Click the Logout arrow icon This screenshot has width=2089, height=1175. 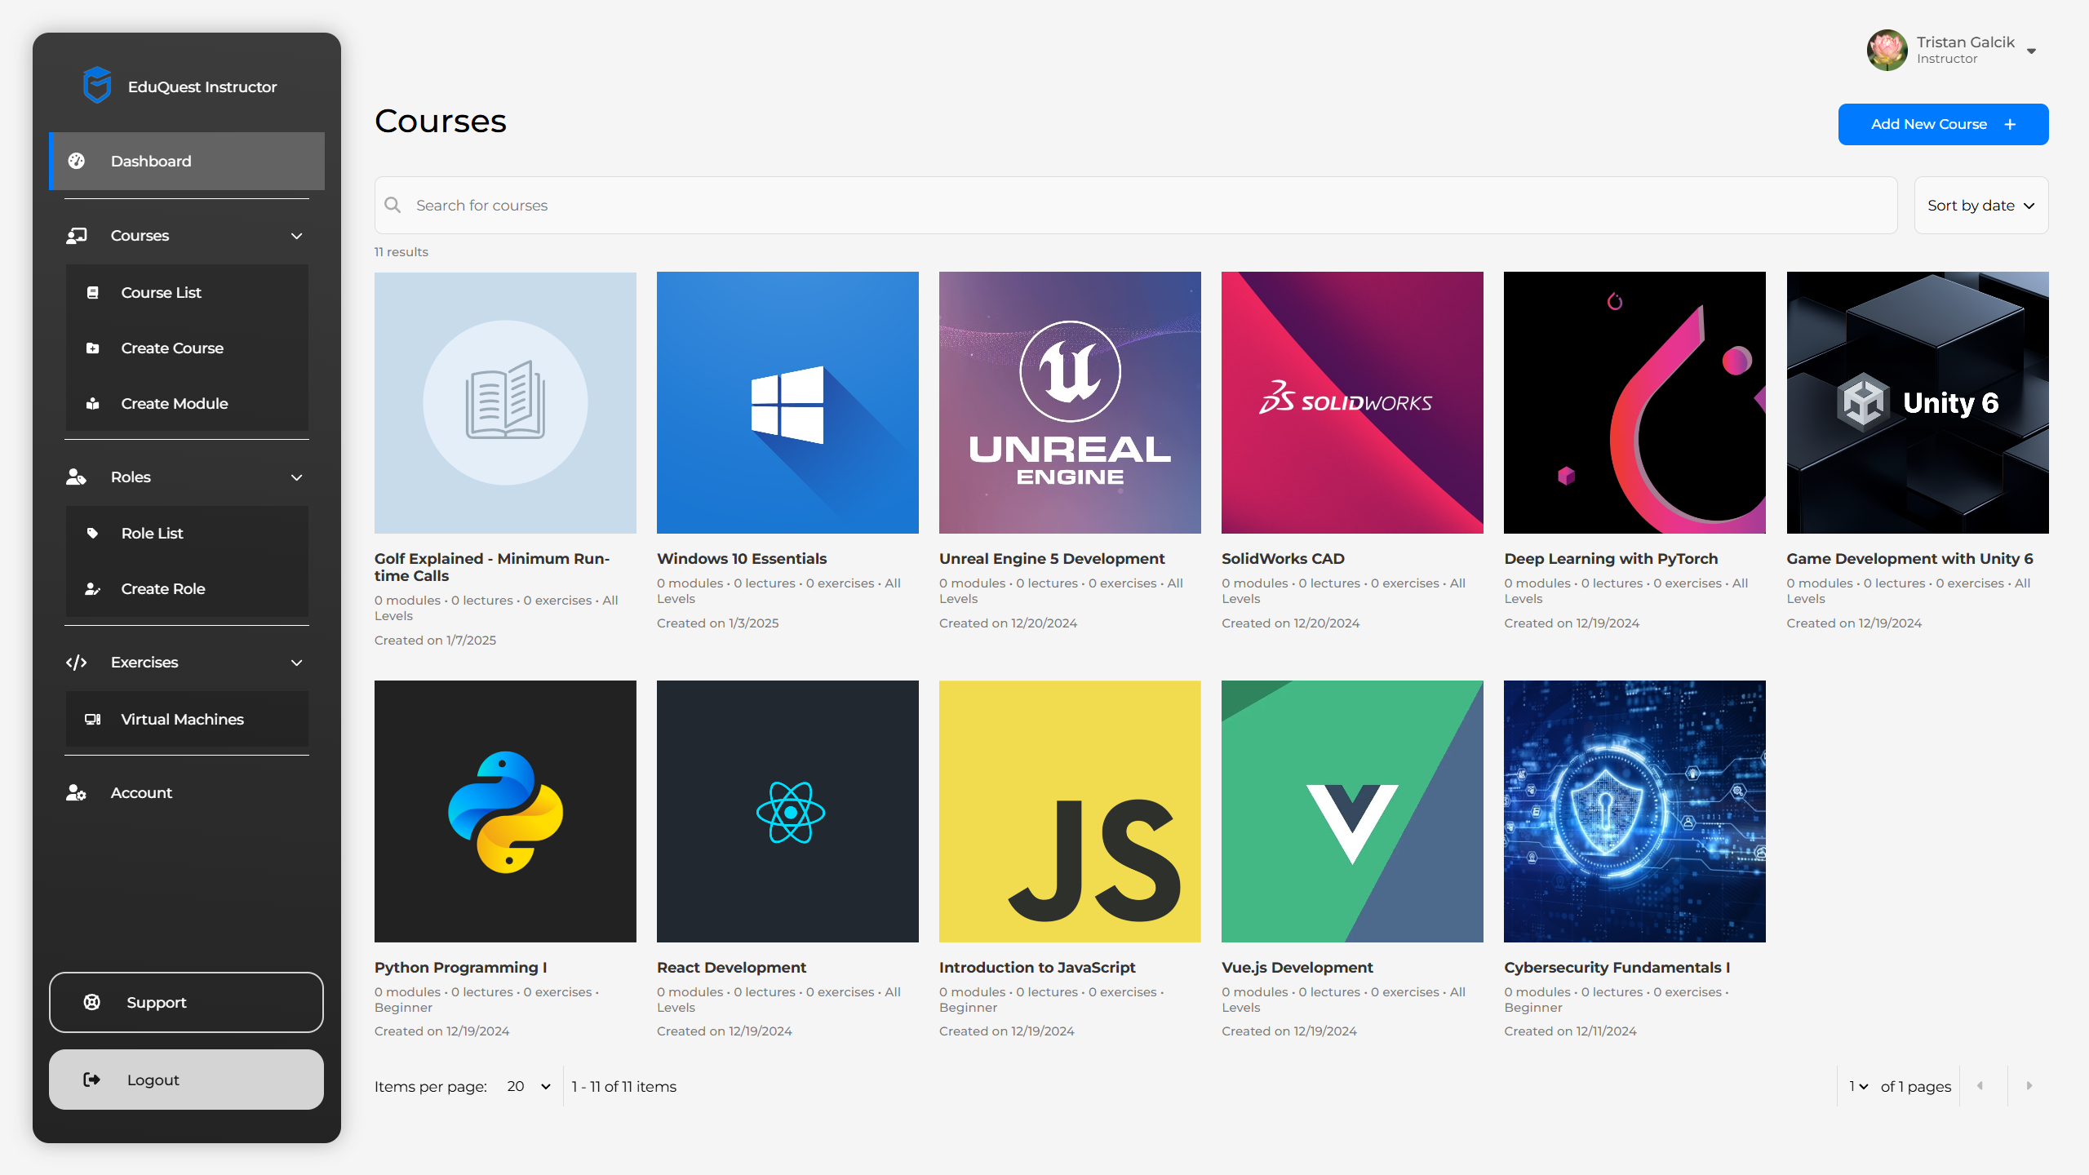pyautogui.click(x=92, y=1080)
